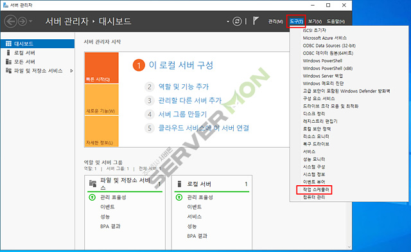Open 로컬 서버 tile header
411x252 pixels.
[212, 184]
